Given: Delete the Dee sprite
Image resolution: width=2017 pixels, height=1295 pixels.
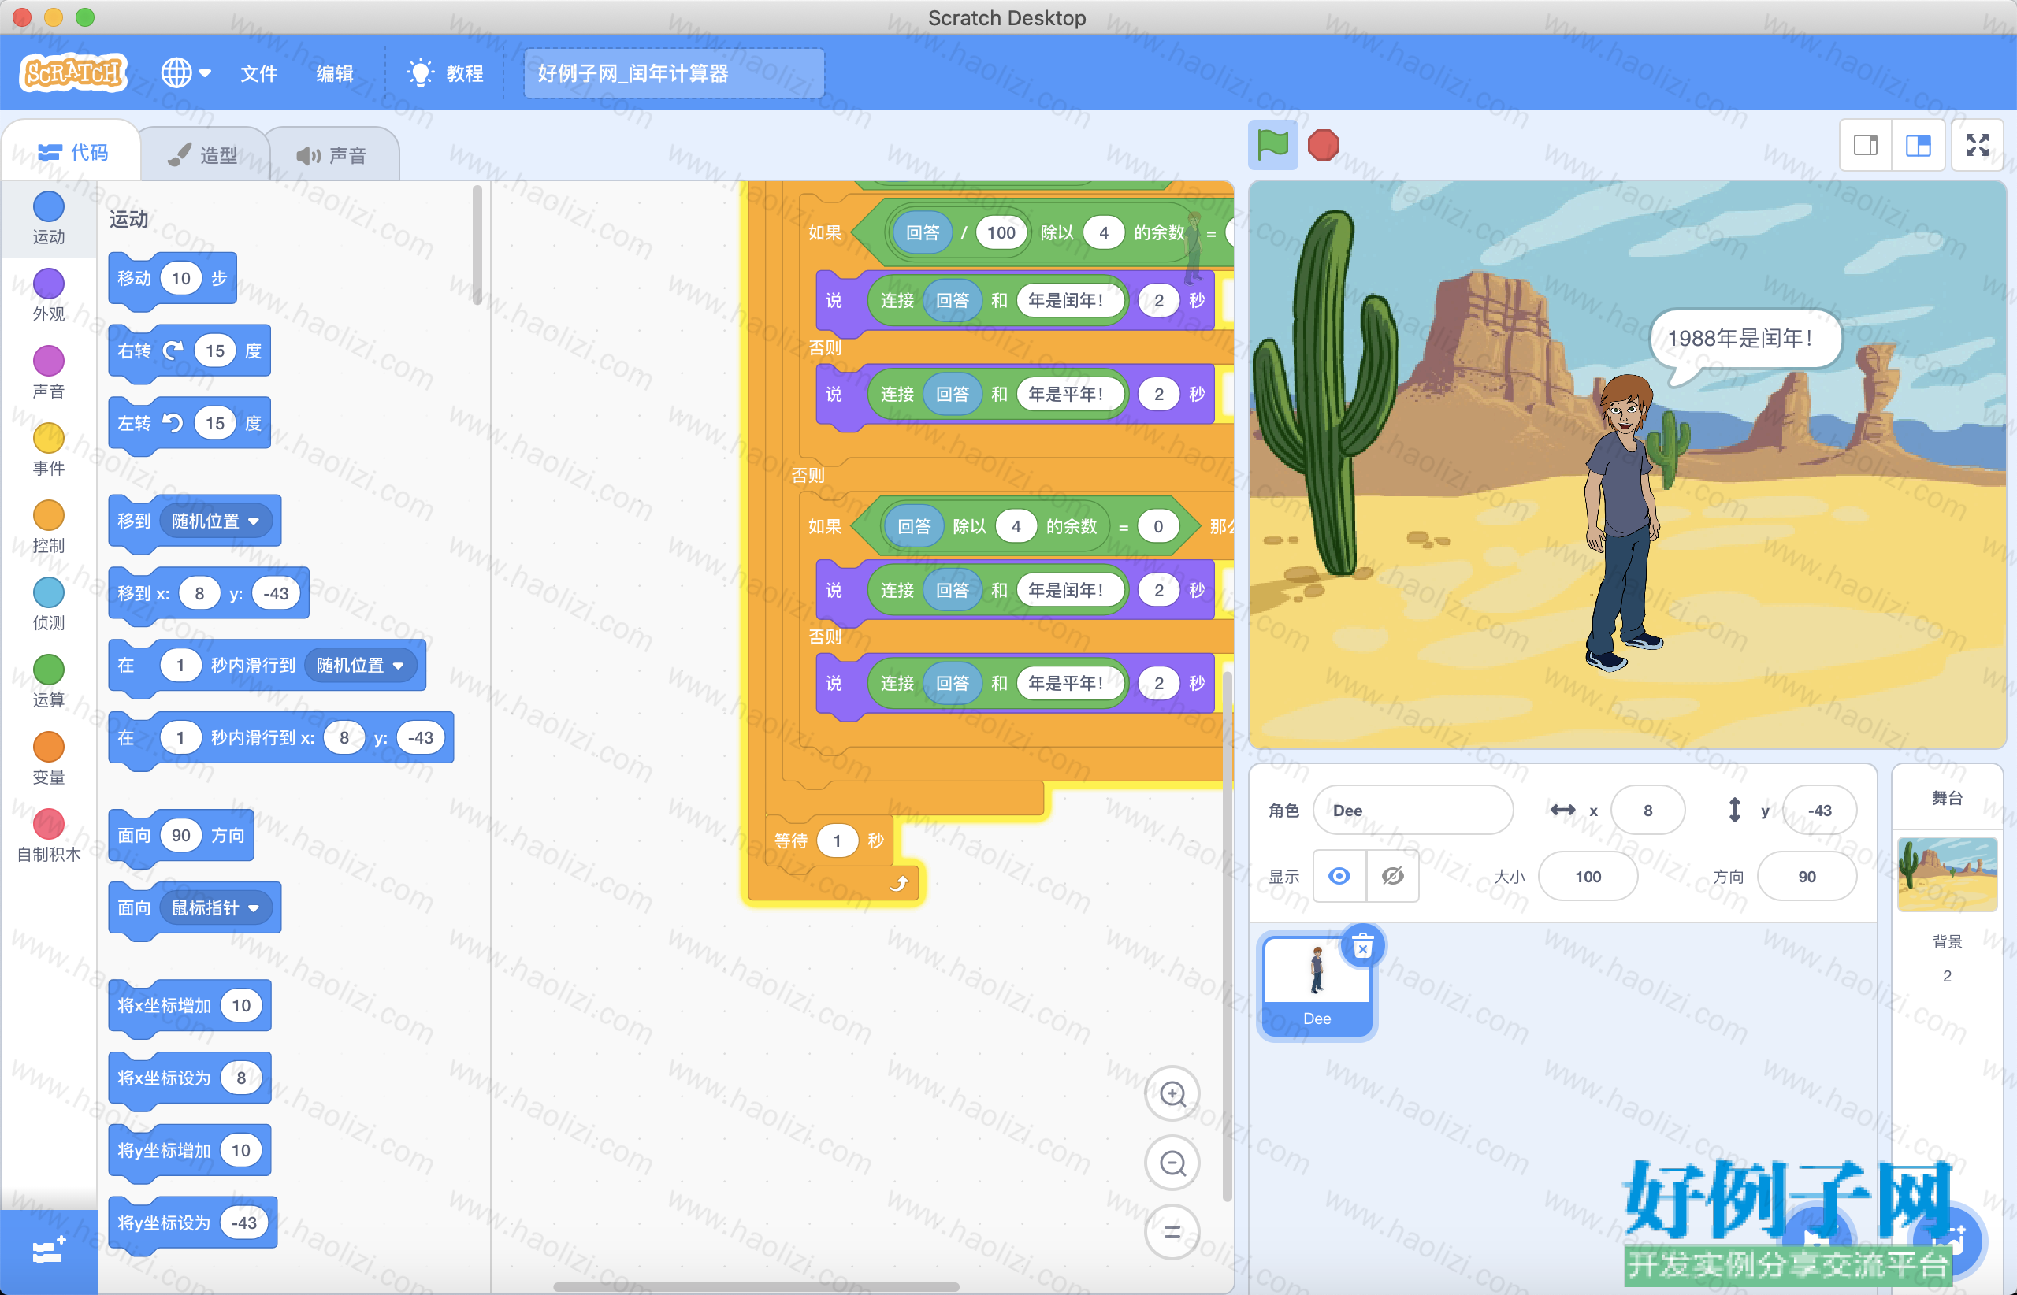Looking at the screenshot, I should click(1362, 947).
